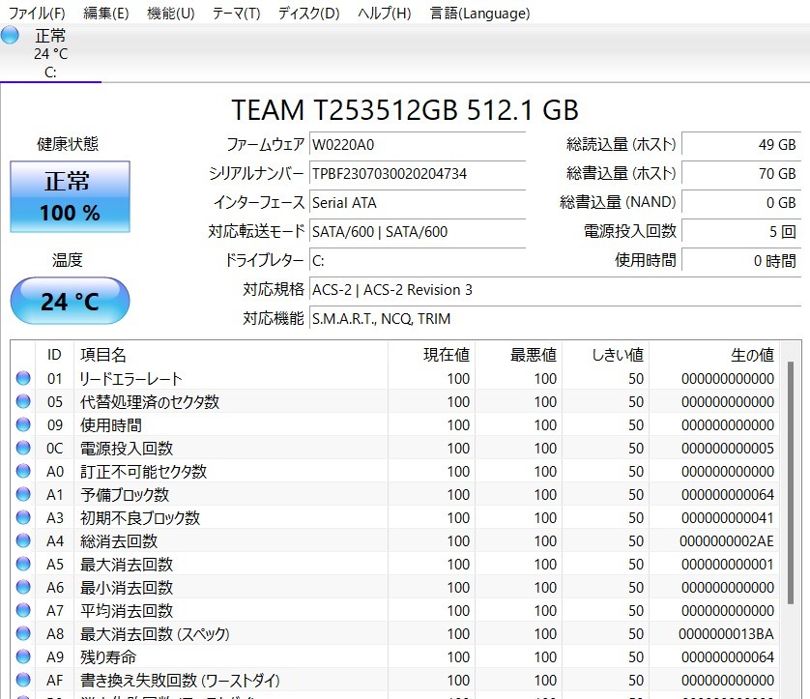
Task: Click the 対応規格 field ACS-2 | ACS-2 Revision 3
Action: (x=556, y=289)
